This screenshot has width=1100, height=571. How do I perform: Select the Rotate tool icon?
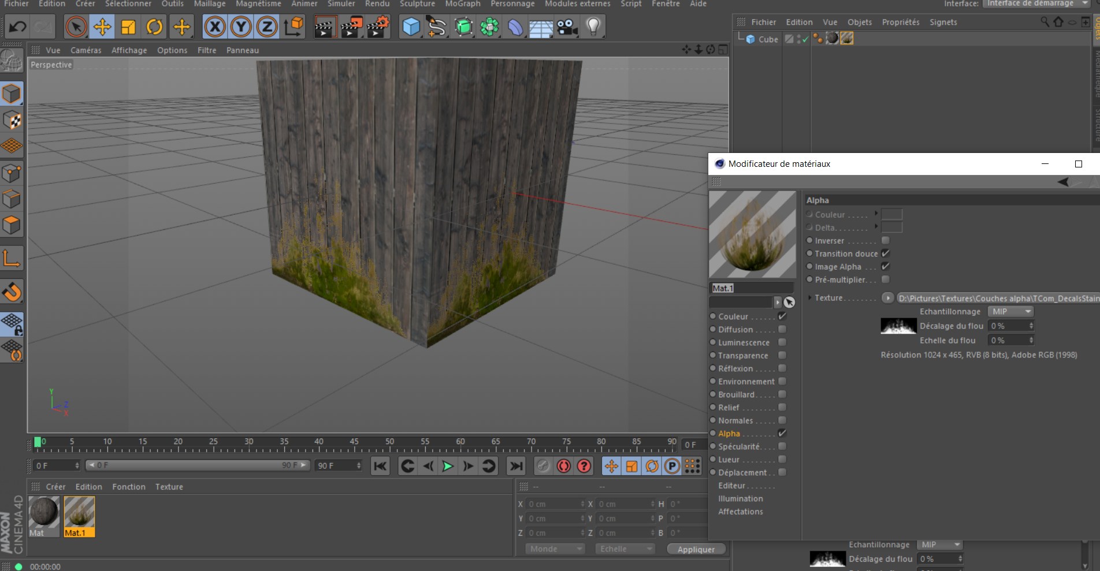pos(154,27)
